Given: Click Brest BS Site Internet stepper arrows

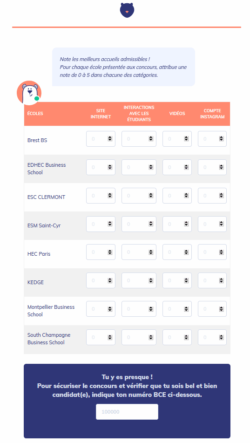Looking at the screenshot, I should [110, 139].
